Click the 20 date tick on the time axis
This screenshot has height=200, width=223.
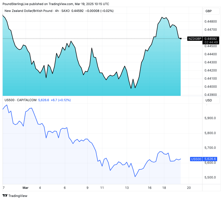coord(189,188)
